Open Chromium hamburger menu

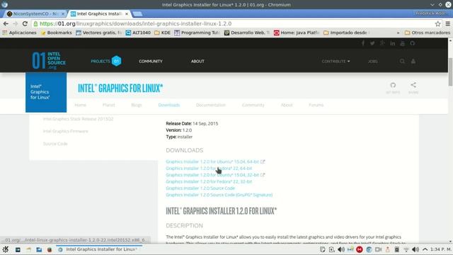[447, 23]
